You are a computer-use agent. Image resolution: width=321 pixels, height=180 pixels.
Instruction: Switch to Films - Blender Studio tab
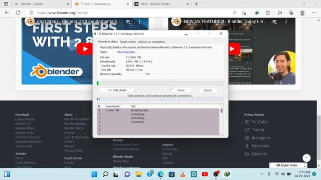(x=162, y=4)
